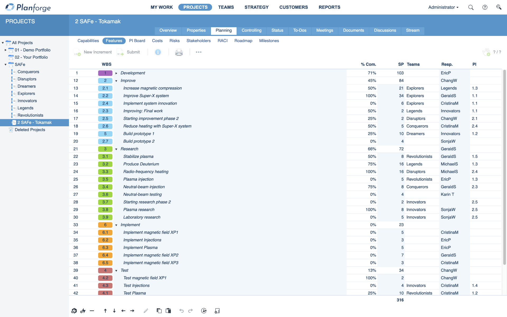
Task: Undo the last change
Action: (x=181, y=311)
